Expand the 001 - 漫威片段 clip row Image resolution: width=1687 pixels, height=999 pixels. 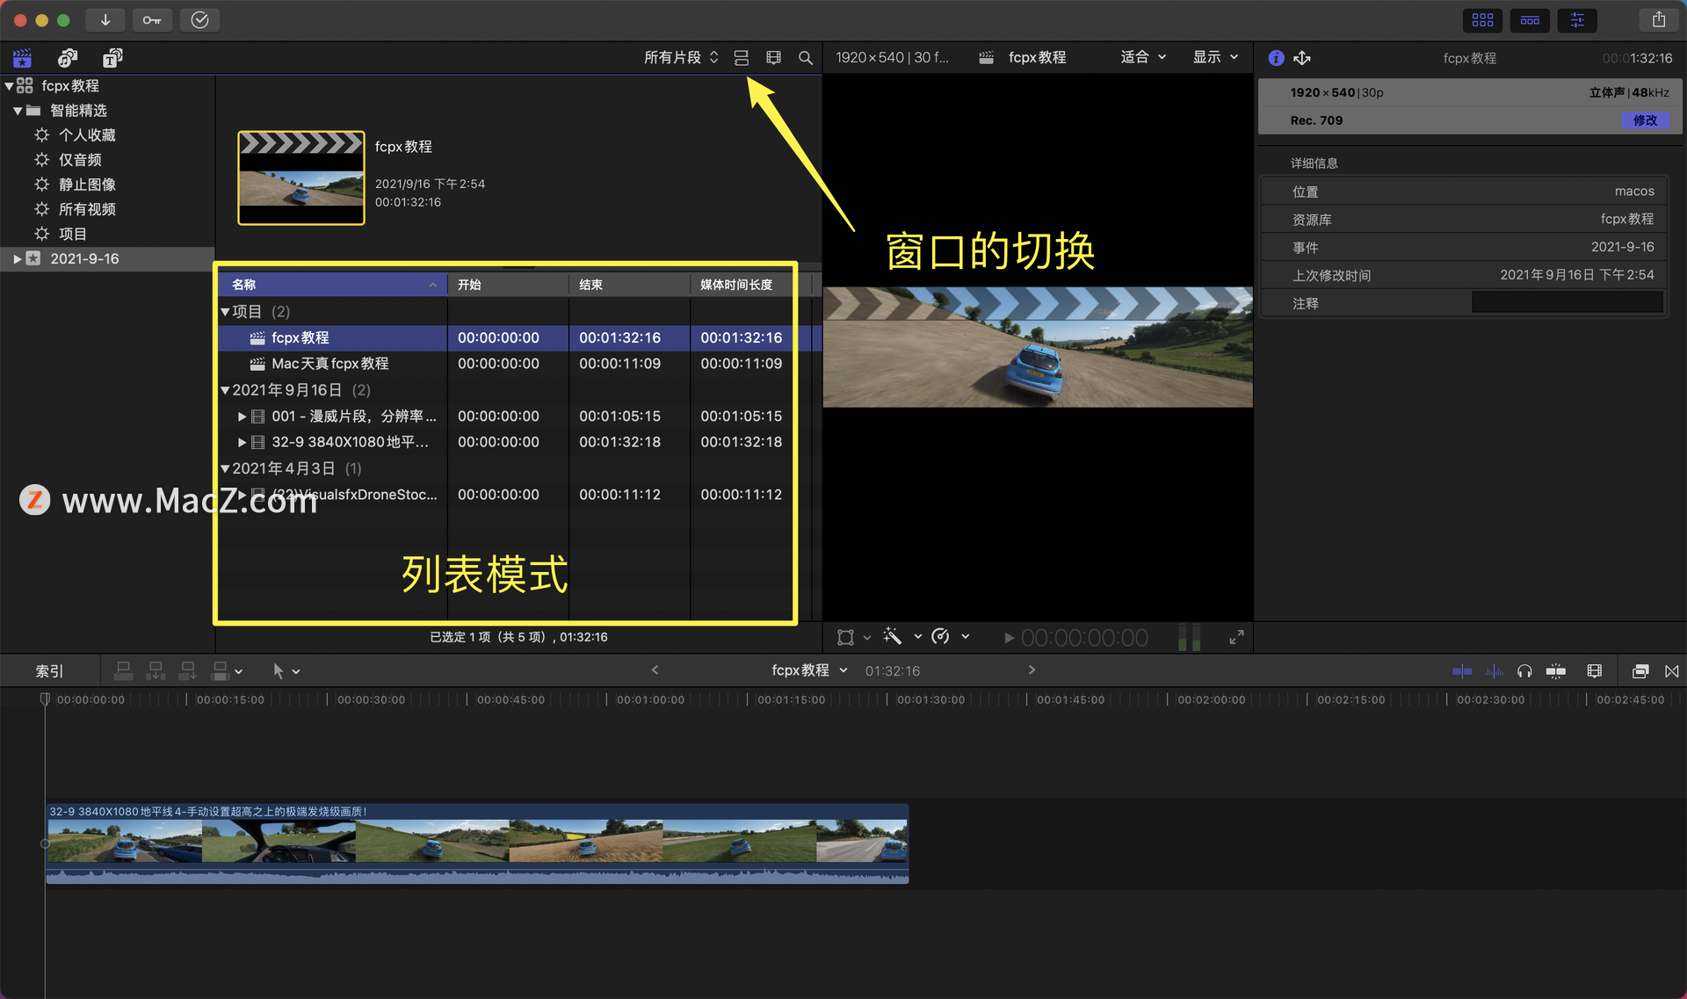243,416
